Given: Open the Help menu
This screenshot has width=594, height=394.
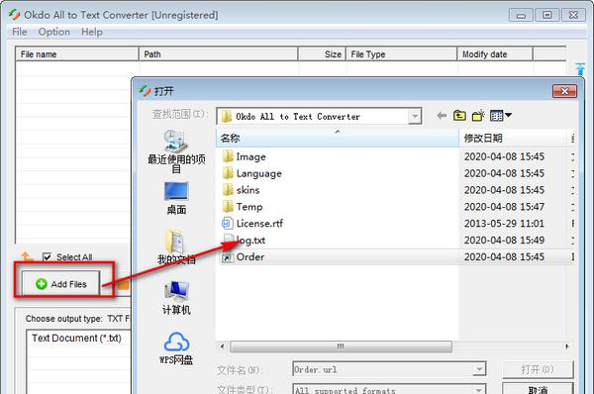Looking at the screenshot, I should (x=92, y=32).
